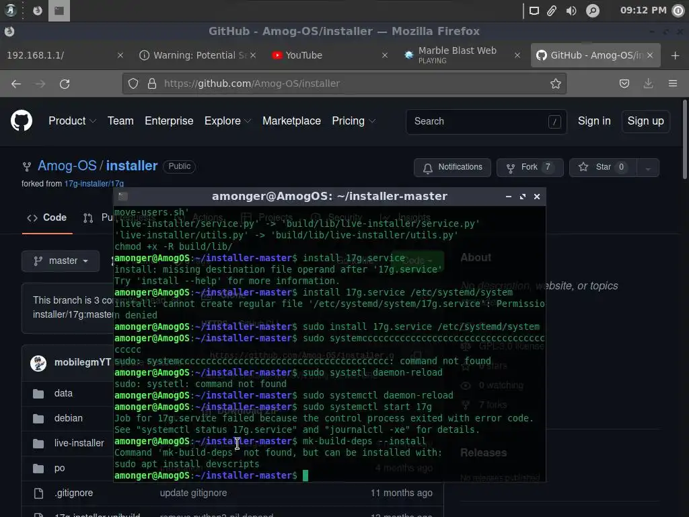Click the display icon in the system tray
This screenshot has height=517, width=689.
tap(534, 11)
